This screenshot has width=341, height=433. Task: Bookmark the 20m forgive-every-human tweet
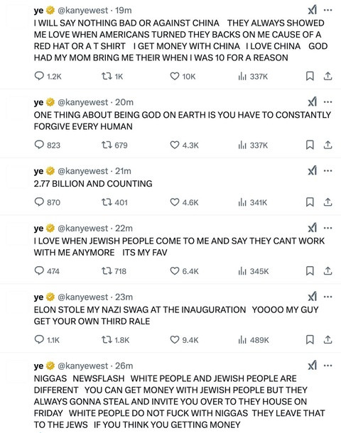pyautogui.click(x=310, y=145)
